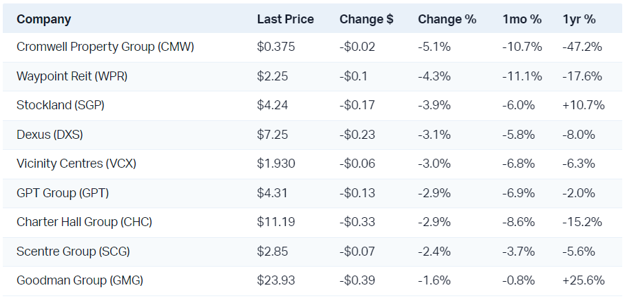The width and height of the screenshot is (625, 301).
Task: Click the Company column header
Action: point(43,19)
